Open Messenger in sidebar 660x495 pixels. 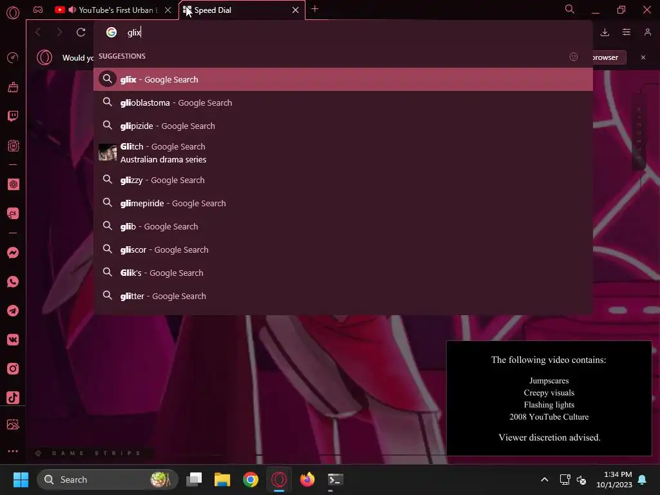13,253
